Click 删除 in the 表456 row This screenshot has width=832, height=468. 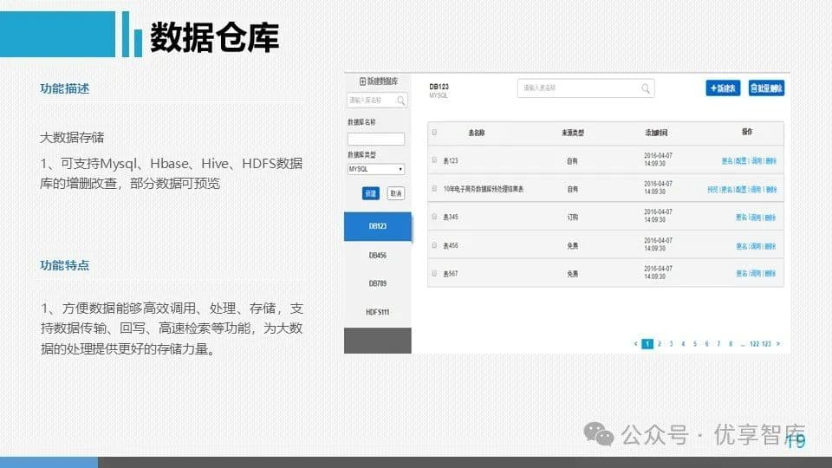tap(770, 246)
